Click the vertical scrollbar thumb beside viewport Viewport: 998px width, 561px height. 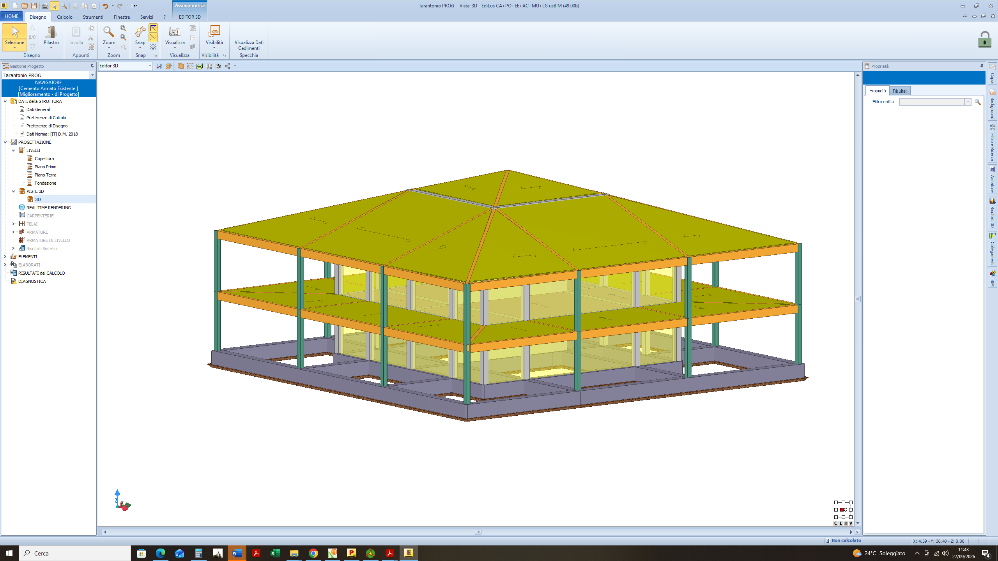[858, 299]
